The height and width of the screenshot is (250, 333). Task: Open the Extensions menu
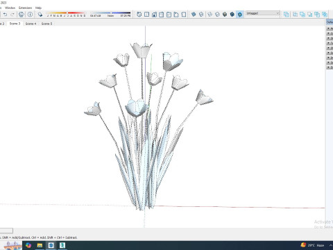pos(26,8)
